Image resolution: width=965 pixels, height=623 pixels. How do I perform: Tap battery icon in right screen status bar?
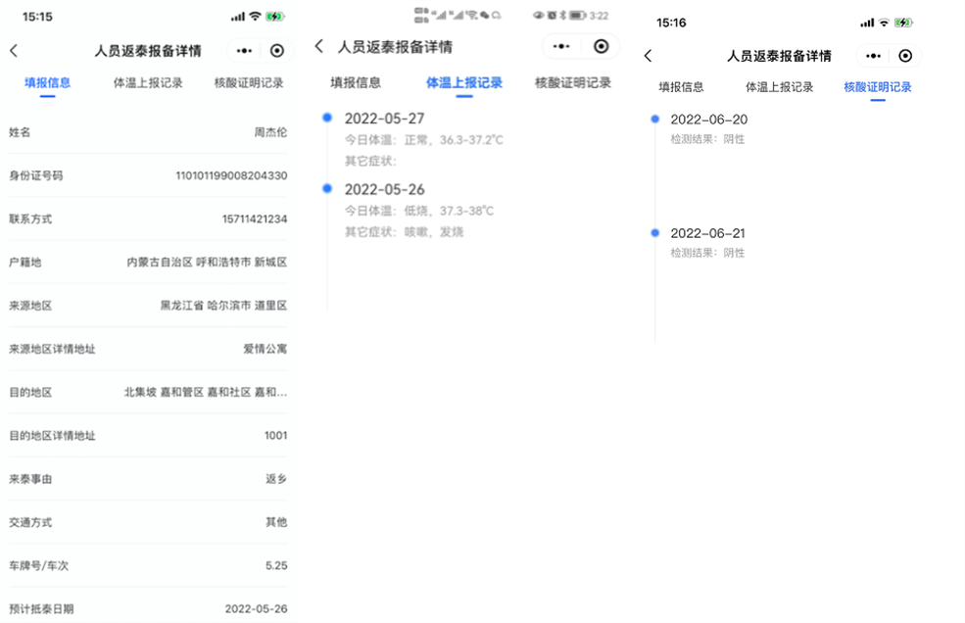[x=903, y=23]
